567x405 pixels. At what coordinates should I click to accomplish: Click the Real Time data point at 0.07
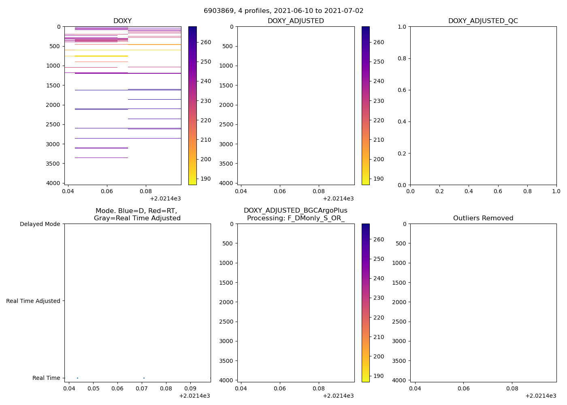pyautogui.click(x=144, y=378)
